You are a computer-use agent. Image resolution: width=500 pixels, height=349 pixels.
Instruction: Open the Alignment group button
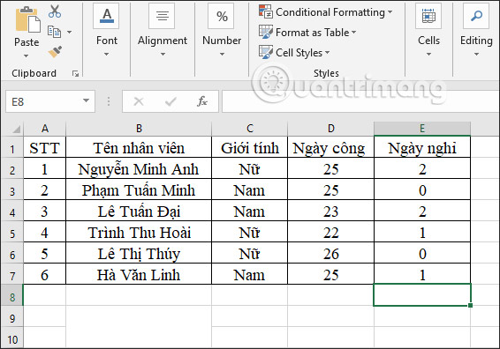(162, 16)
